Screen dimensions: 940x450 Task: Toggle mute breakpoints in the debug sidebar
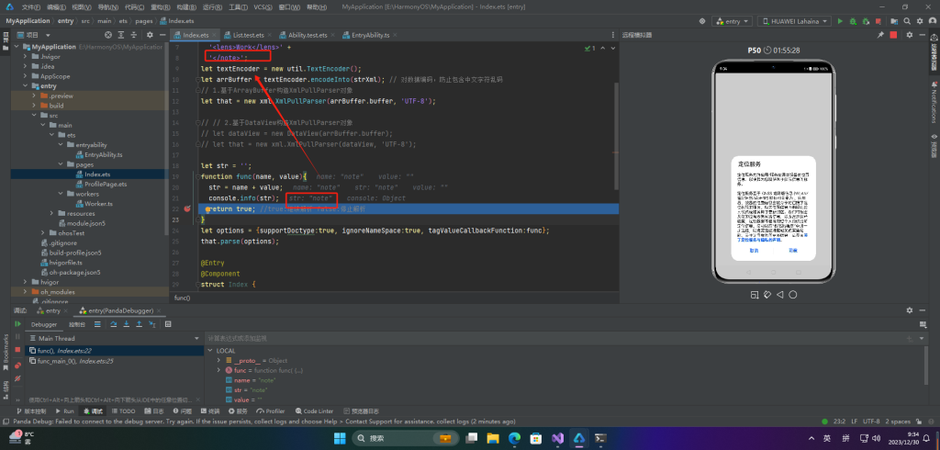(x=17, y=377)
